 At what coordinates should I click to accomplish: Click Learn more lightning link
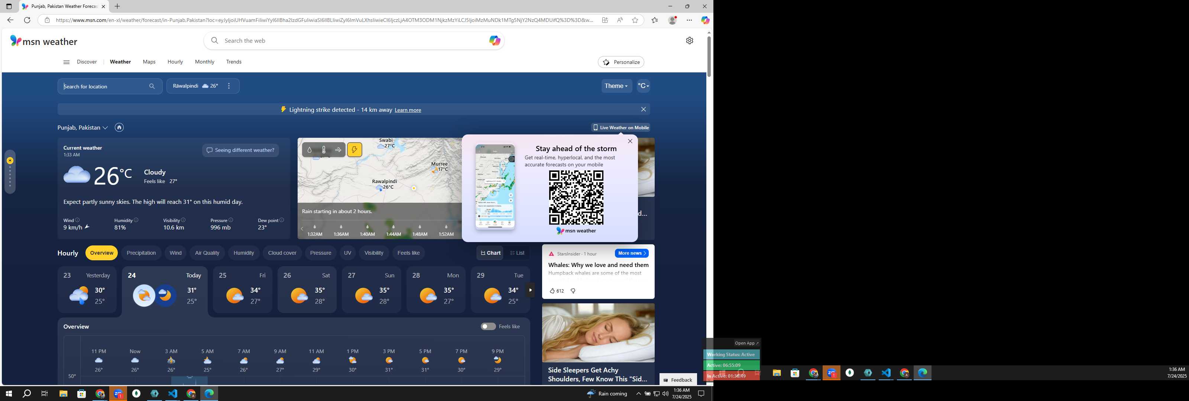tap(408, 110)
